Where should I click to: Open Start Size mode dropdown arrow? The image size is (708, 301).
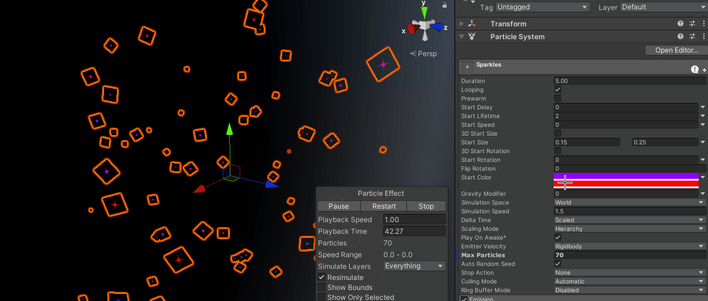pyautogui.click(x=702, y=143)
